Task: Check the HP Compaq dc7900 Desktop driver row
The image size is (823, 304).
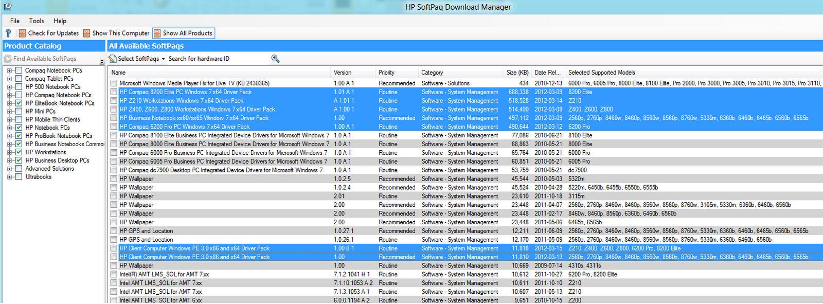Action: 114,170
